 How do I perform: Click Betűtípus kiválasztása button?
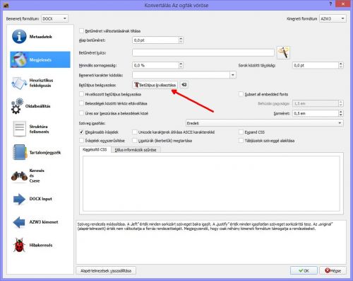pyautogui.click(x=155, y=85)
